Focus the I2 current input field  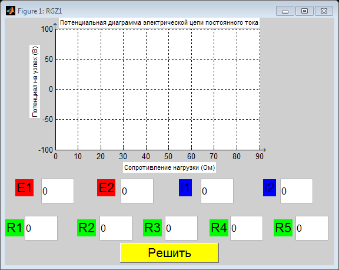297,191
